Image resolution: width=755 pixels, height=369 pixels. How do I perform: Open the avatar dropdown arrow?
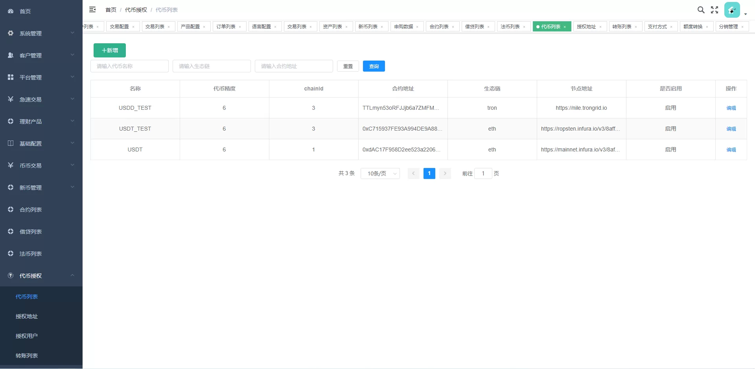pos(746,14)
